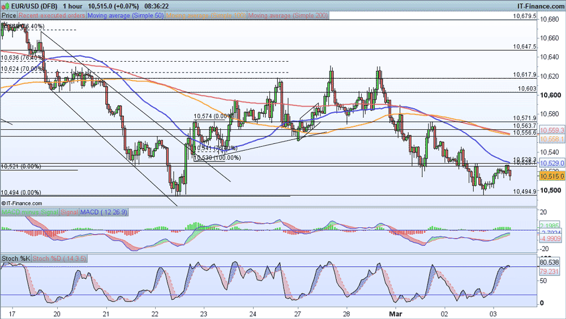Click the 10,530 (100.00%) Fibonacci label
Image resolution: width=566 pixels, height=319 pixels.
[x=217, y=158]
